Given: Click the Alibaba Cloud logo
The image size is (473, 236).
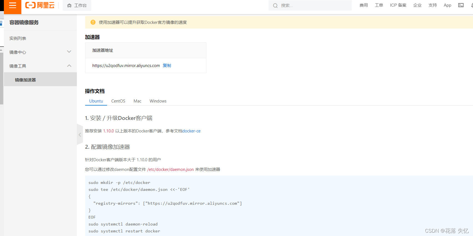Looking at the screenshot, I should point(40,5).
